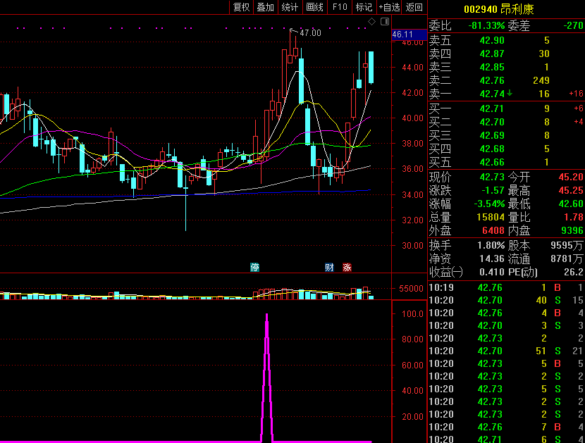Click the 委比 value -81.33%
Image resolution: width=585 pixels, height=443 pixels.
[486, 25]
